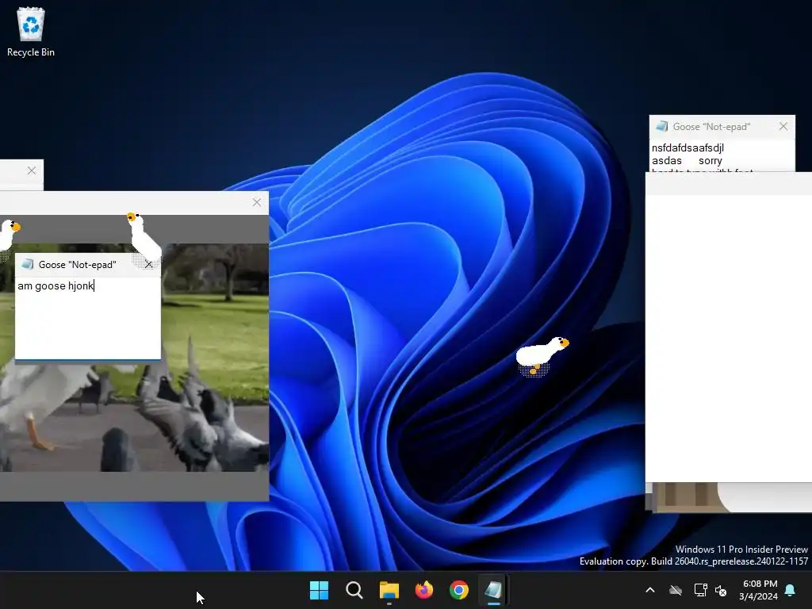The height and width of the screenshot is (609, 812).
Task: Close the top-right Goose Not-epad window
Action: pos(783,126)
